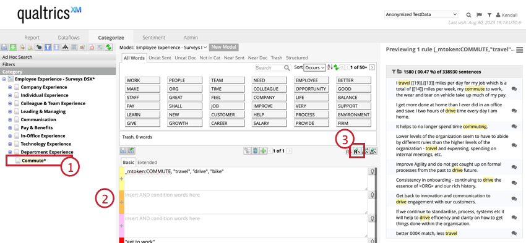Click the page with red X icon
Image resolution: width=526 pixels, height=243 pixels.
pos(92,47)
